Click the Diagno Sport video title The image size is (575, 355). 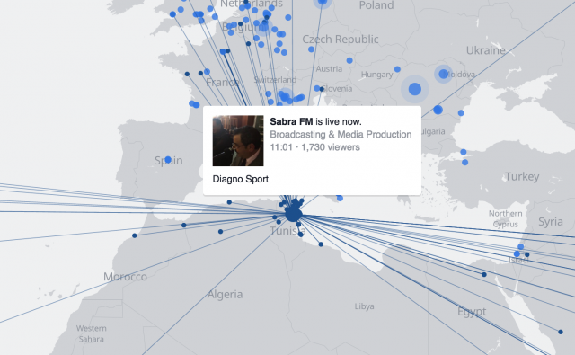point(241,179)
